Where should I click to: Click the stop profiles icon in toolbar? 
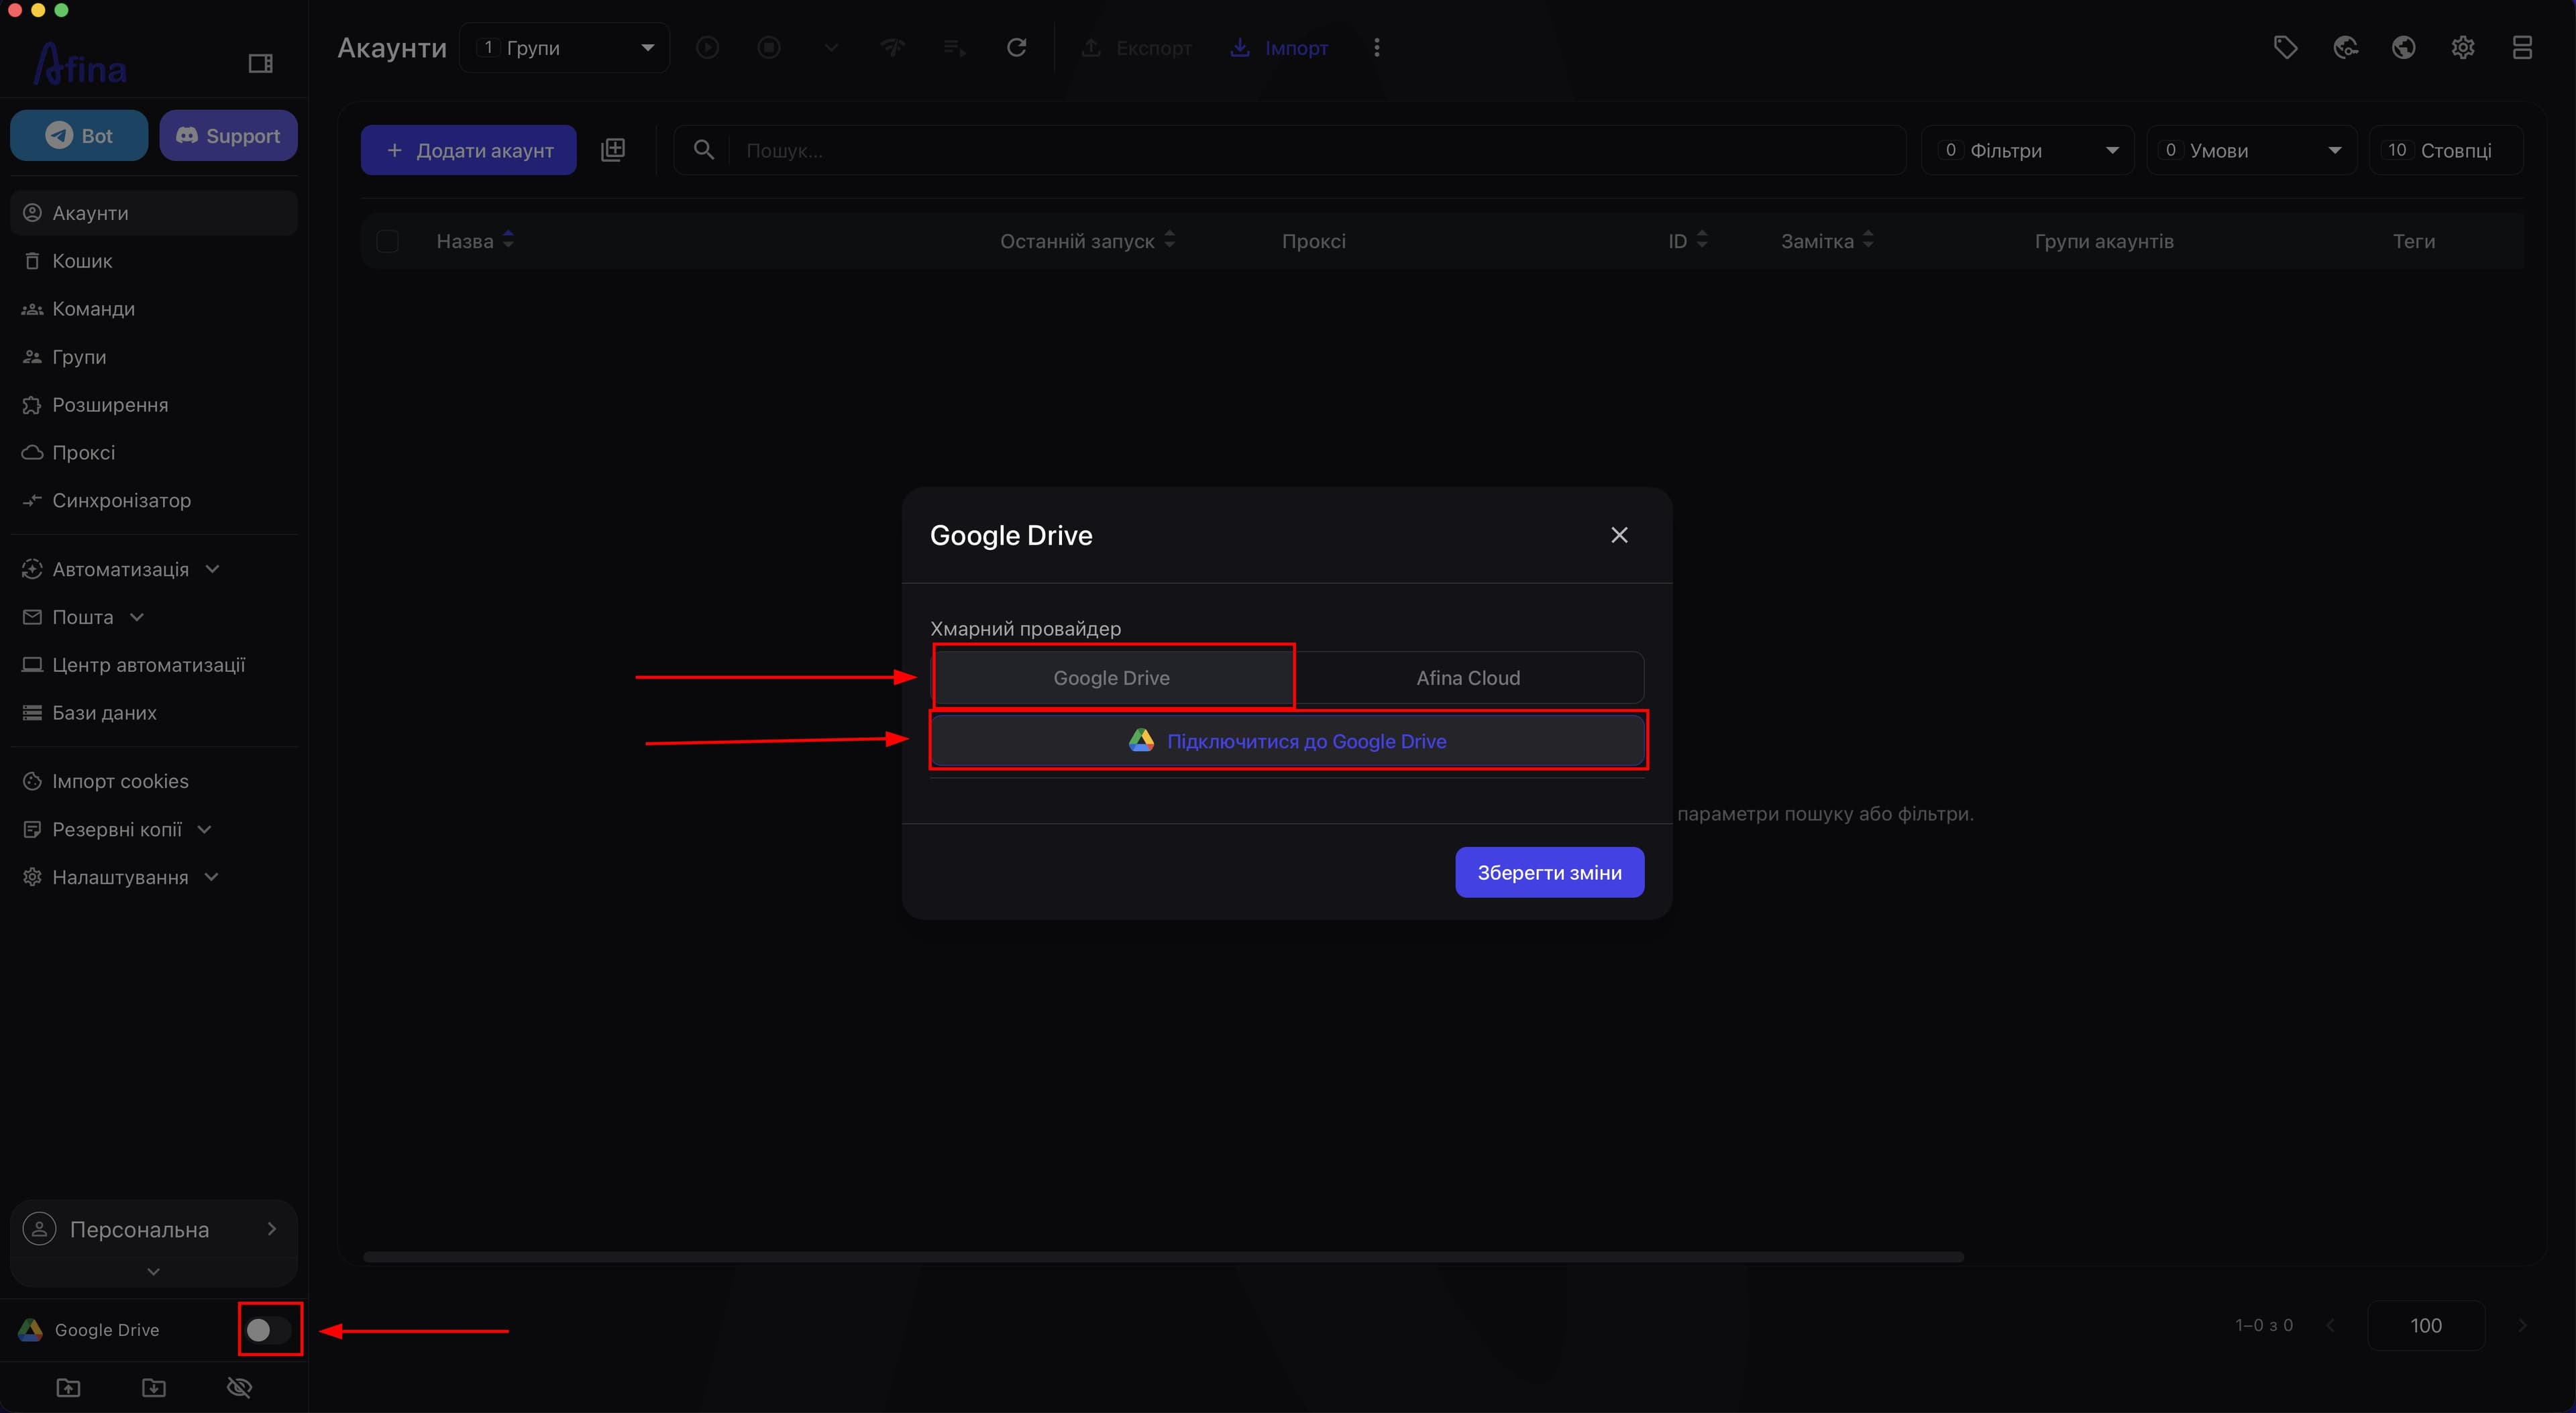click(x=769, y=47)
